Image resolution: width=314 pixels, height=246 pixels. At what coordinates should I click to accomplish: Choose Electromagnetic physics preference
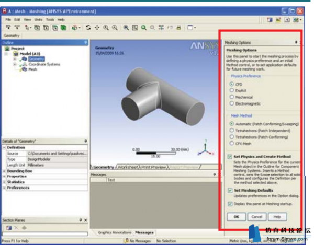click(x=232, y=103)
